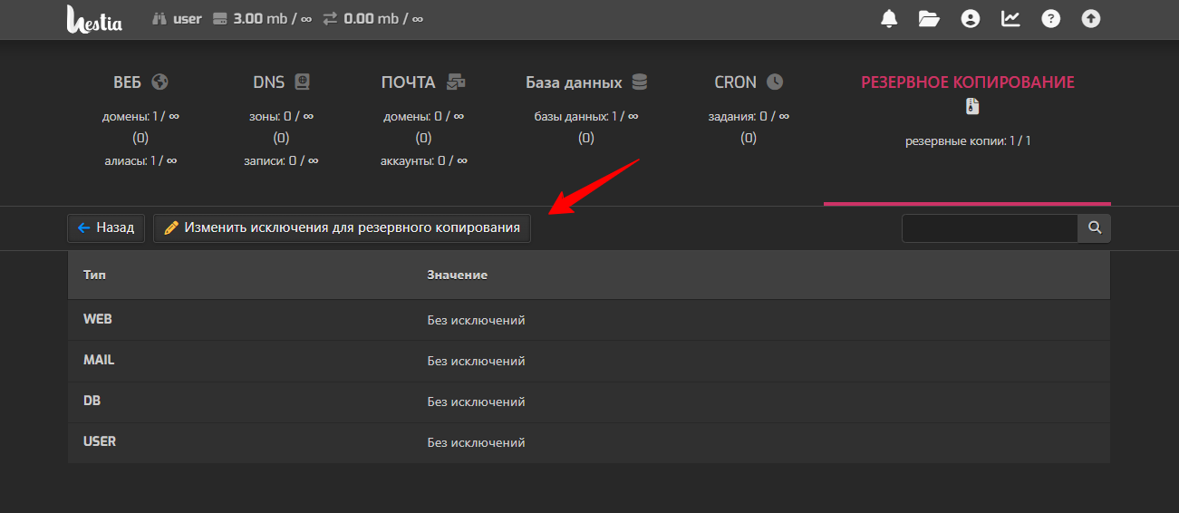Image resolution: width=1179 pixels, height=513 pixels.
Task: Click the archive file icon under РЕЗЕРВНОЕ КОПИРОВАНИЕ
Action: (x=972, y=106)
